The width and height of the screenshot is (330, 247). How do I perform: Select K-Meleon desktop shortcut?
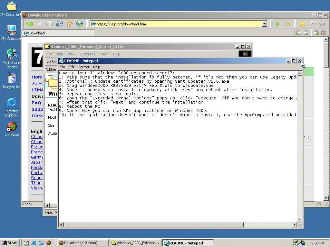12,129
